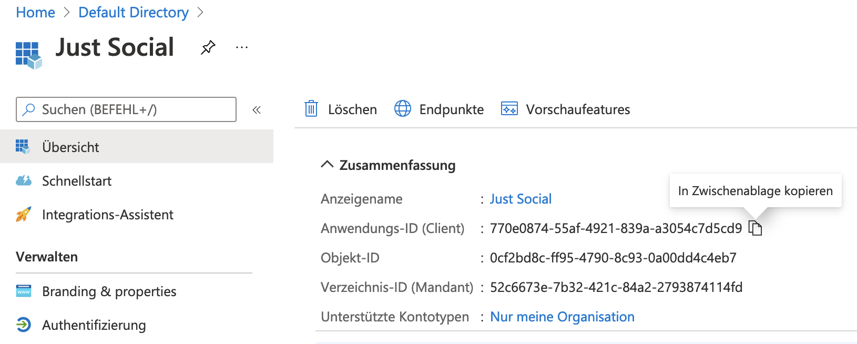Go to Default Directory breadcrumb

(x=134, y=12)
